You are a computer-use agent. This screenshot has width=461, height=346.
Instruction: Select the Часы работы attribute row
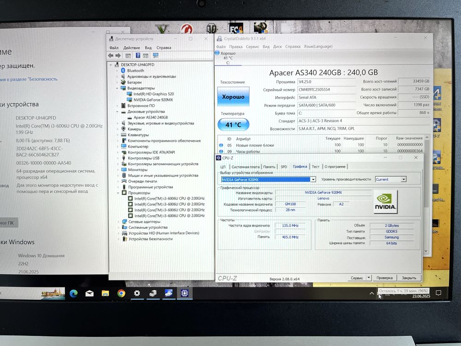click(321, 151)
